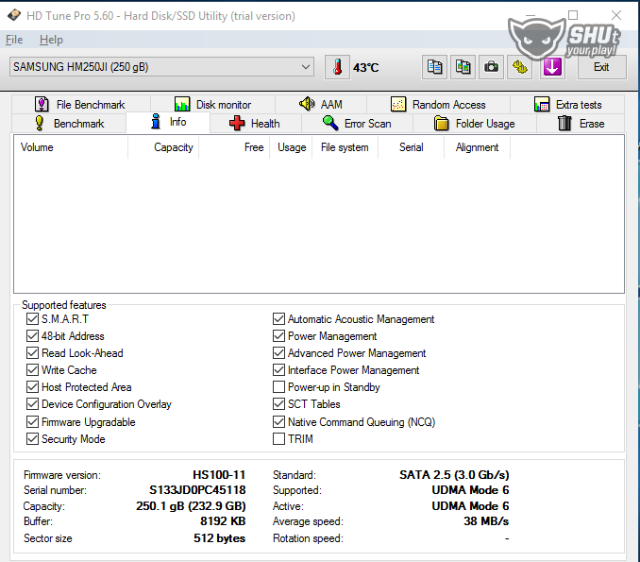Click the copy screenshot to clipboard icon
Viewport: 640px width, 562px height.
point(463,67)
